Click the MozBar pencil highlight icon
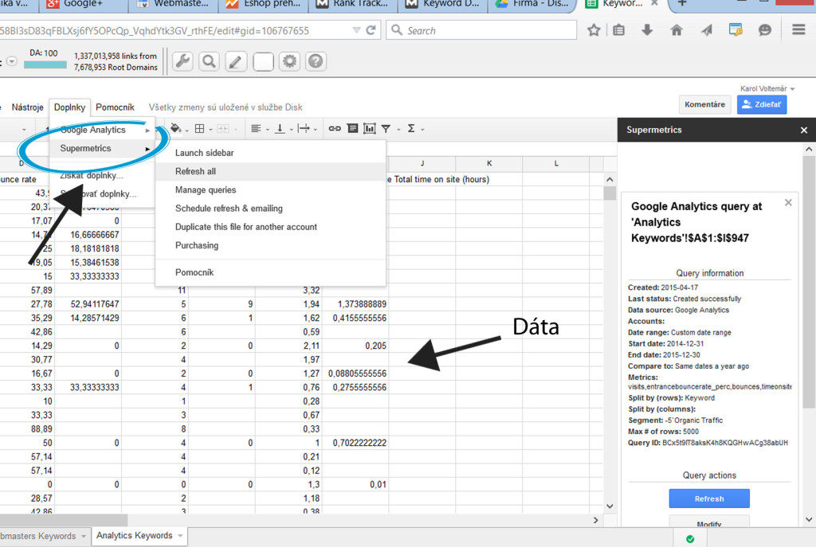The image size is (816, 547). (x=236, y=61)
